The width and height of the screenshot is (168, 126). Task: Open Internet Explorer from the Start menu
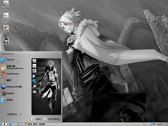coord(10,60)
